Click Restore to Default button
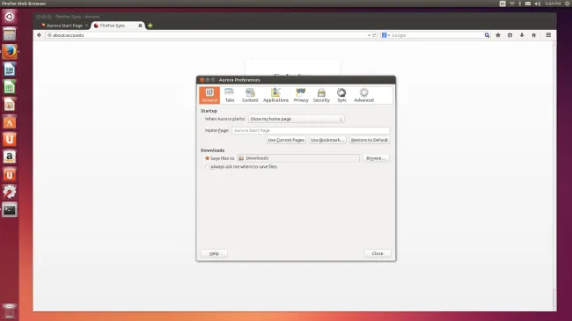Viewport: 572px width, 321px height. (x=370, y=140)
